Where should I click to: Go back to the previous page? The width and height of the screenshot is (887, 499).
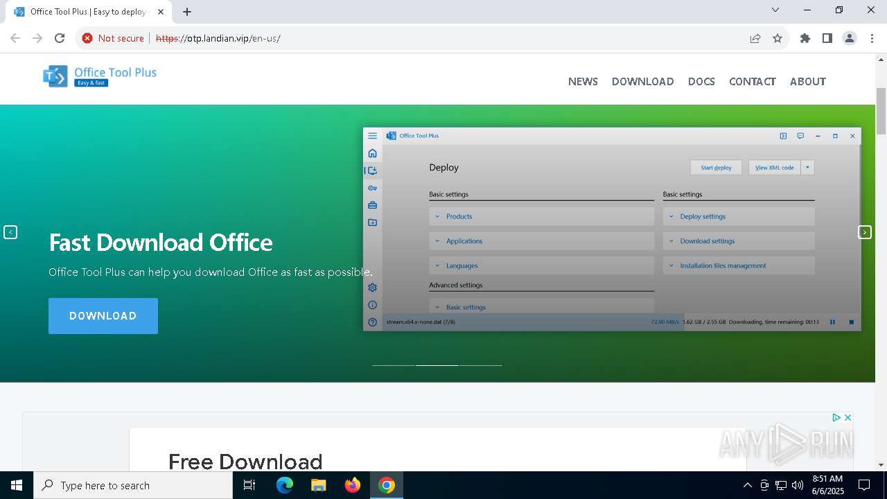click(15, 38)
